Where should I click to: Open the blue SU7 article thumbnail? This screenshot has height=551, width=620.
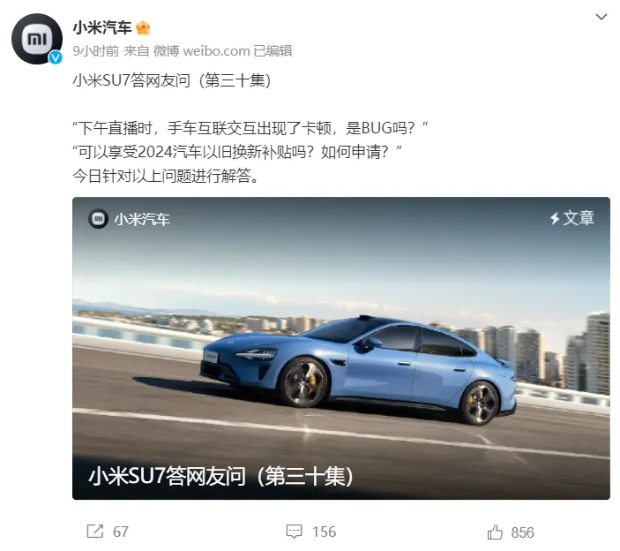point(340,348)
